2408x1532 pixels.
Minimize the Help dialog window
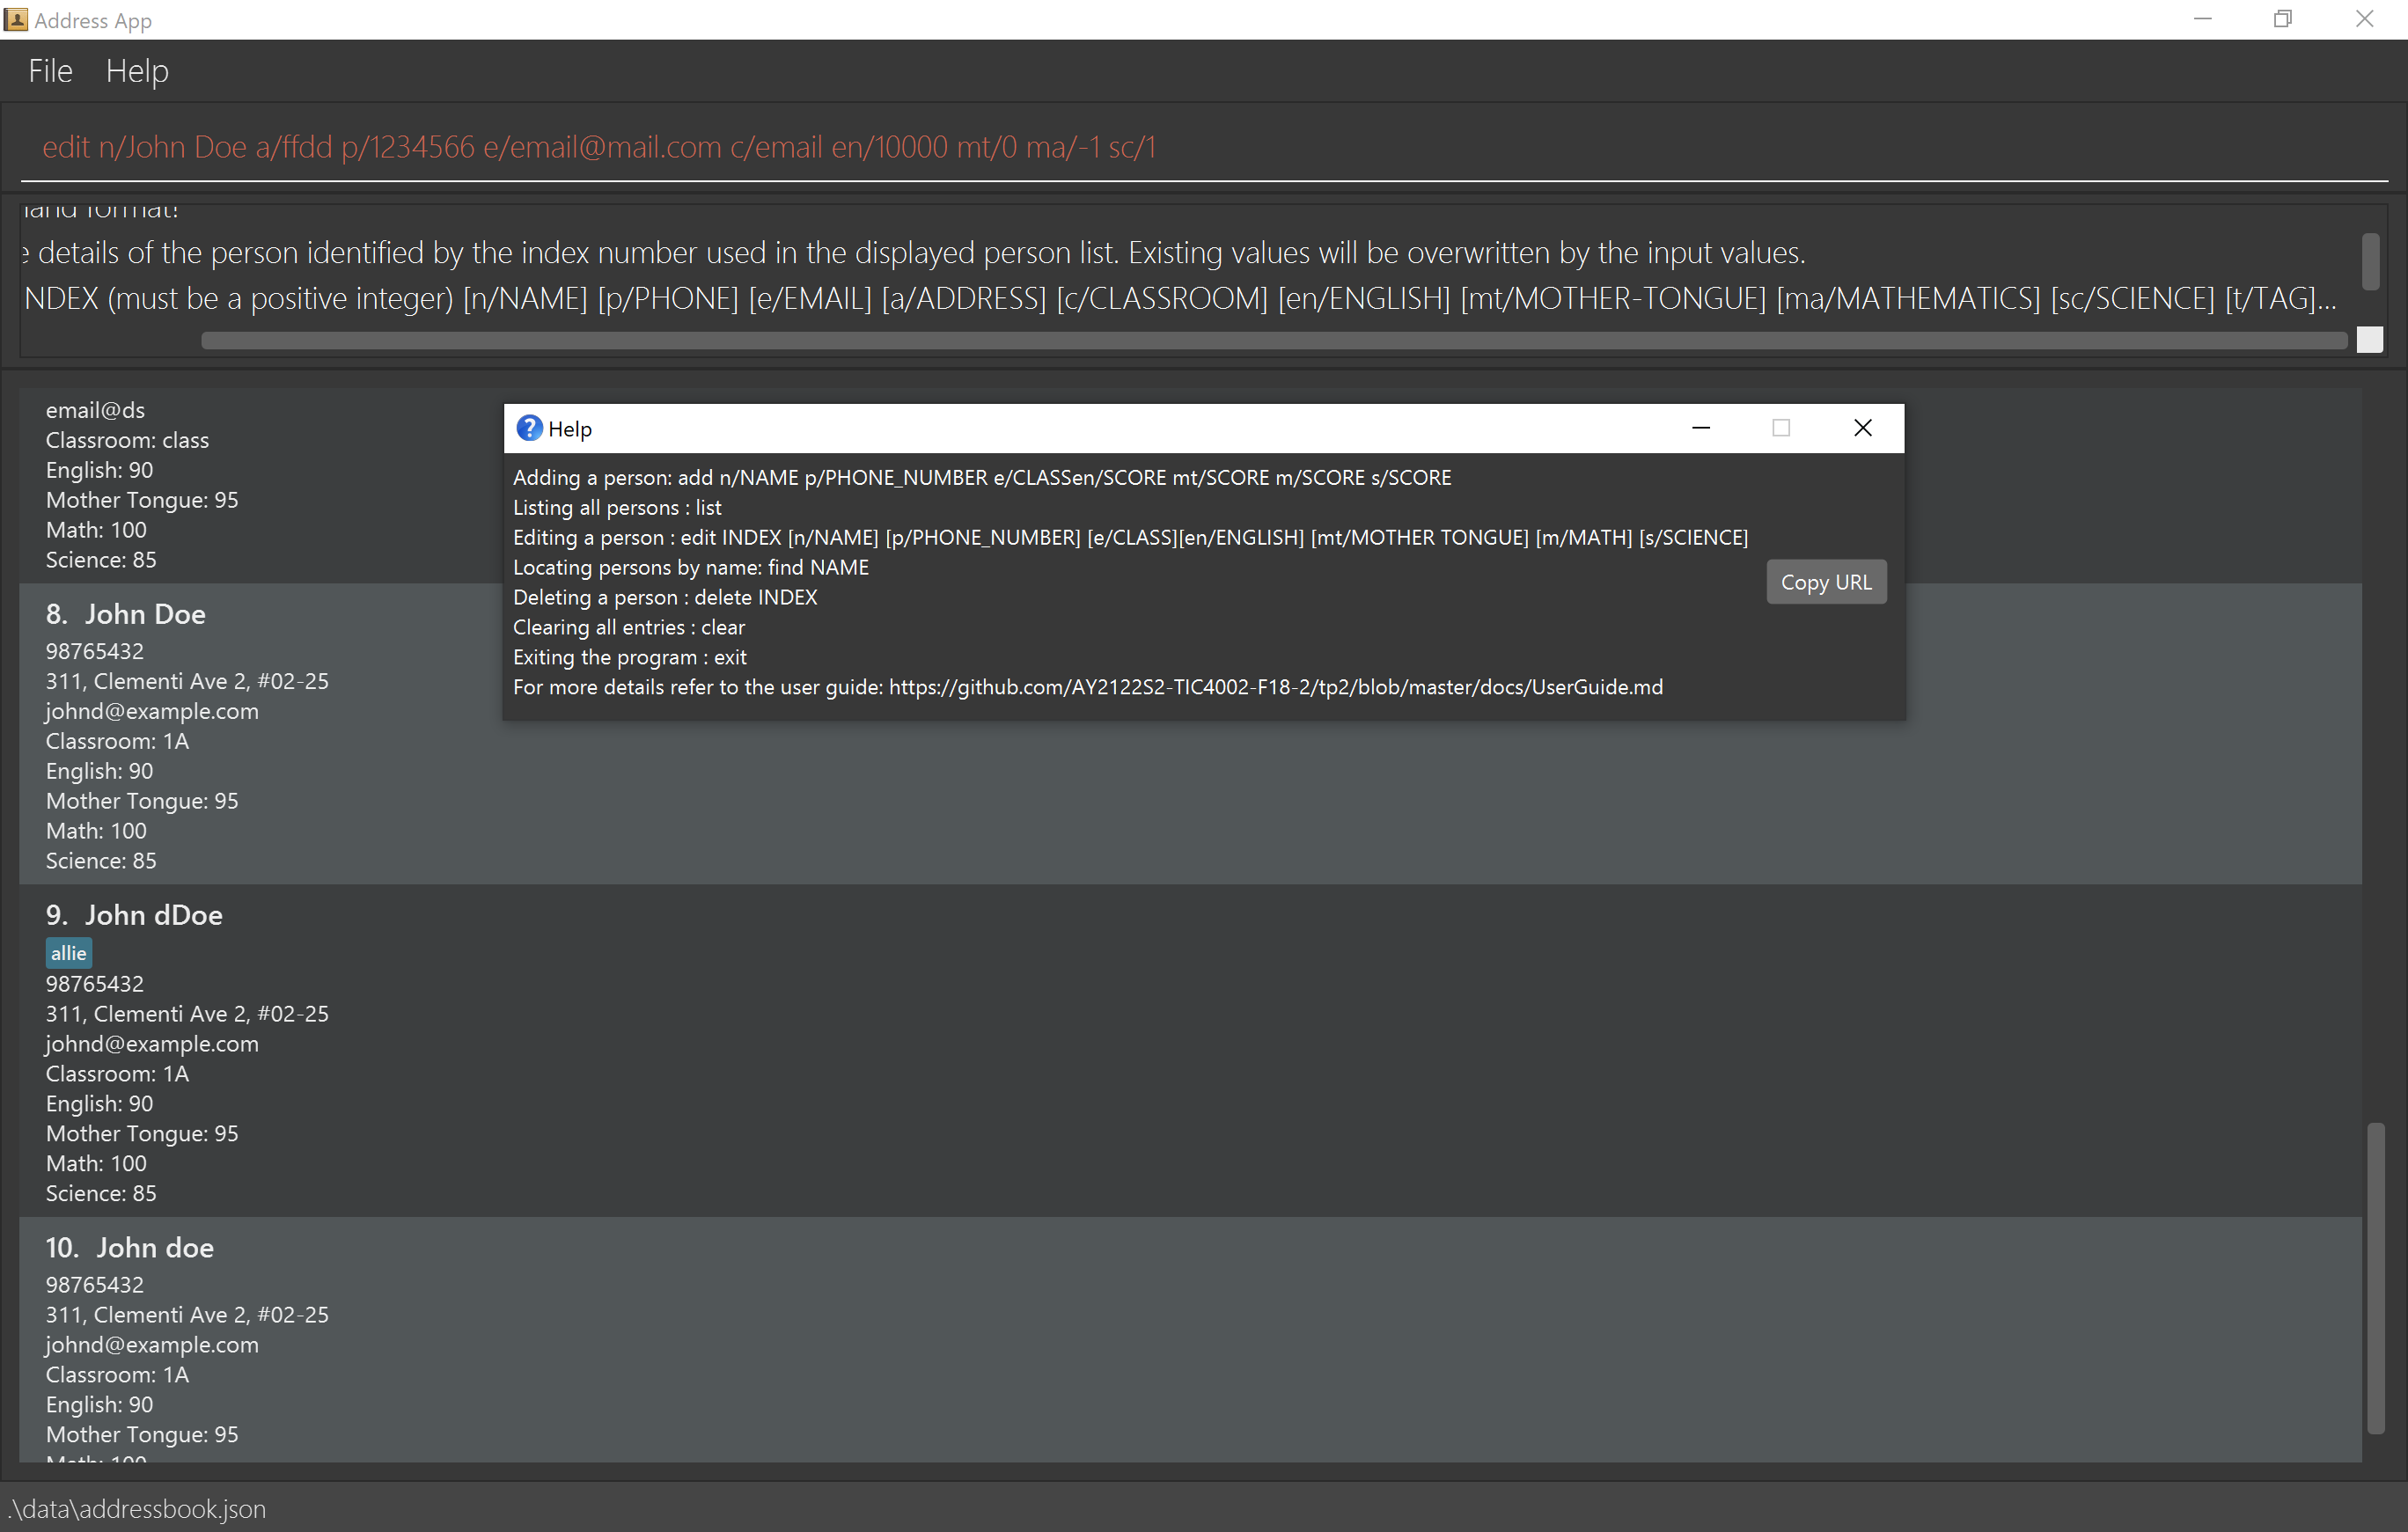[1700, 428]
